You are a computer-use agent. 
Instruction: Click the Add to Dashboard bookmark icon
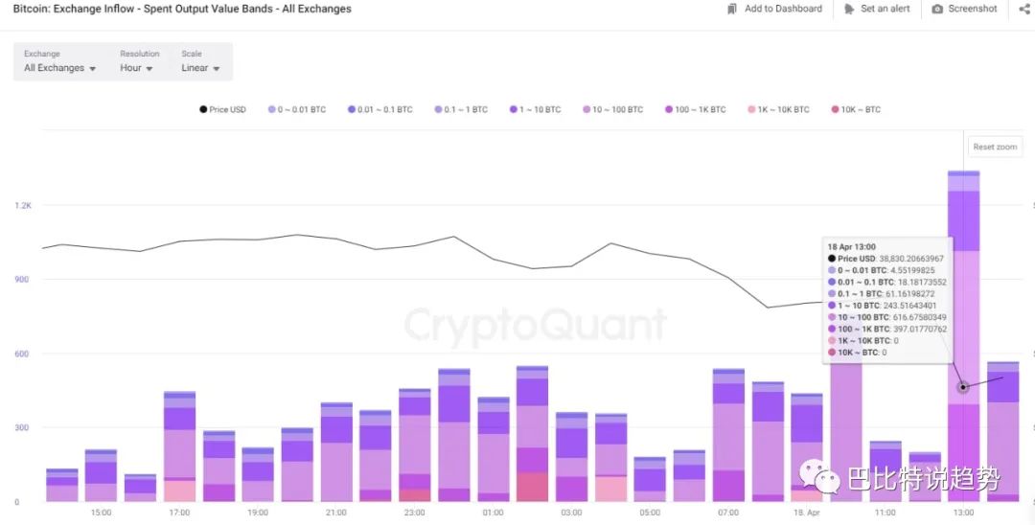coord(733,9)
